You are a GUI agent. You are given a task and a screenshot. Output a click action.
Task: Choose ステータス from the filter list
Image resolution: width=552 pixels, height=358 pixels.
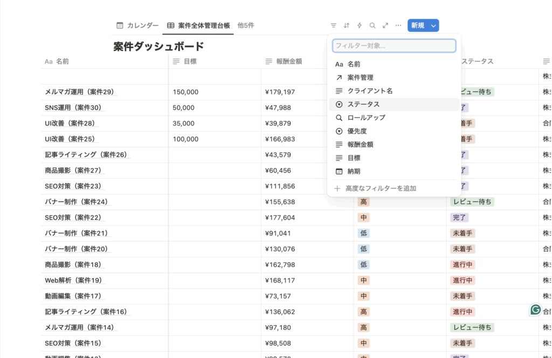click(x=363, y=104)
